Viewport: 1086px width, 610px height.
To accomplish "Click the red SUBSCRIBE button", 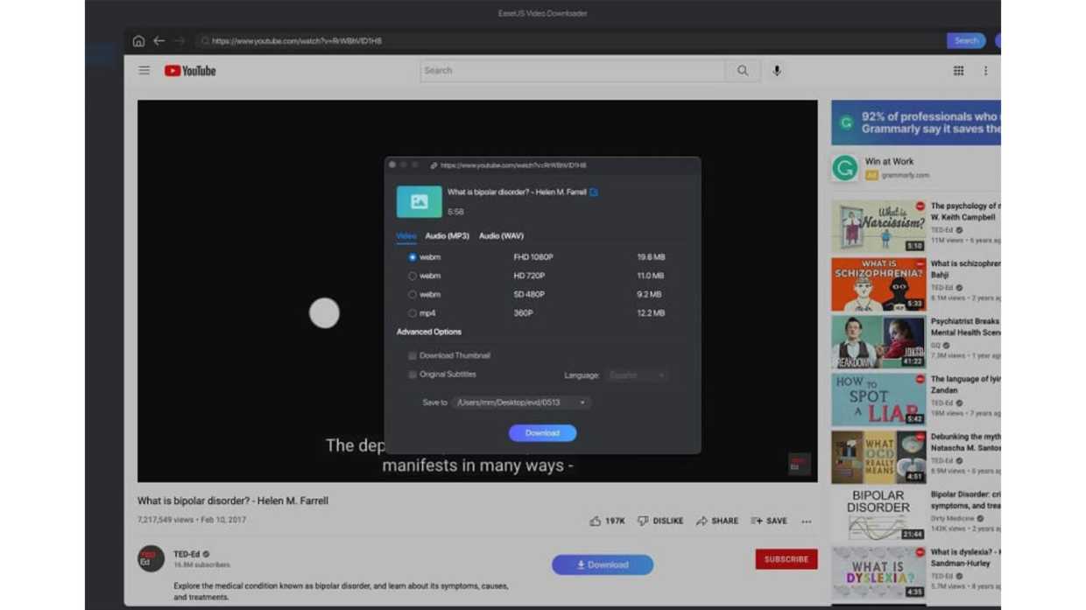I will tap(786, 558).
